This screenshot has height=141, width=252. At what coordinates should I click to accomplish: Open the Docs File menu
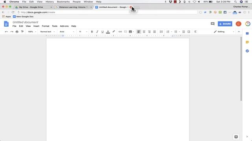pyautogui.click(x=14, y=26)
